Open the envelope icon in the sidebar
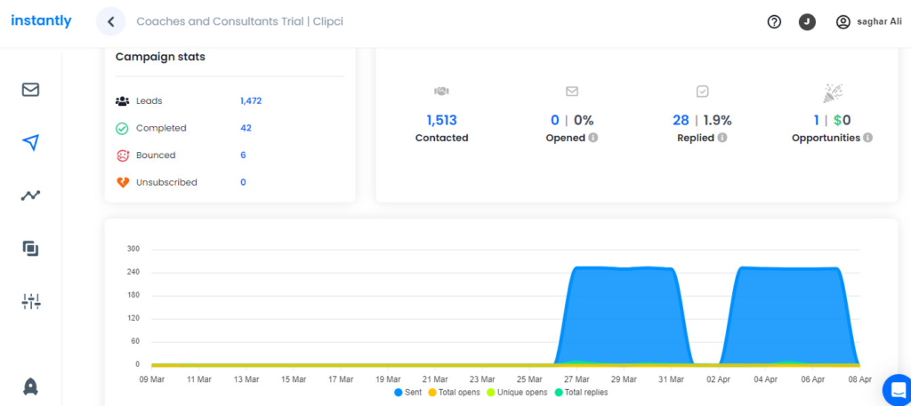Screen dimensions: 911x406 (x=30, y=90)
